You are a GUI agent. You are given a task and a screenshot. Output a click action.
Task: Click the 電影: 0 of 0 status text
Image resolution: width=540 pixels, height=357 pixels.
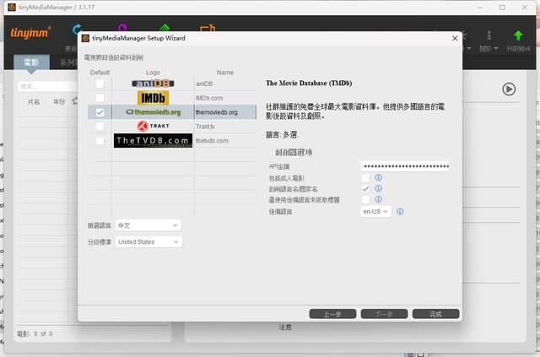35,333
